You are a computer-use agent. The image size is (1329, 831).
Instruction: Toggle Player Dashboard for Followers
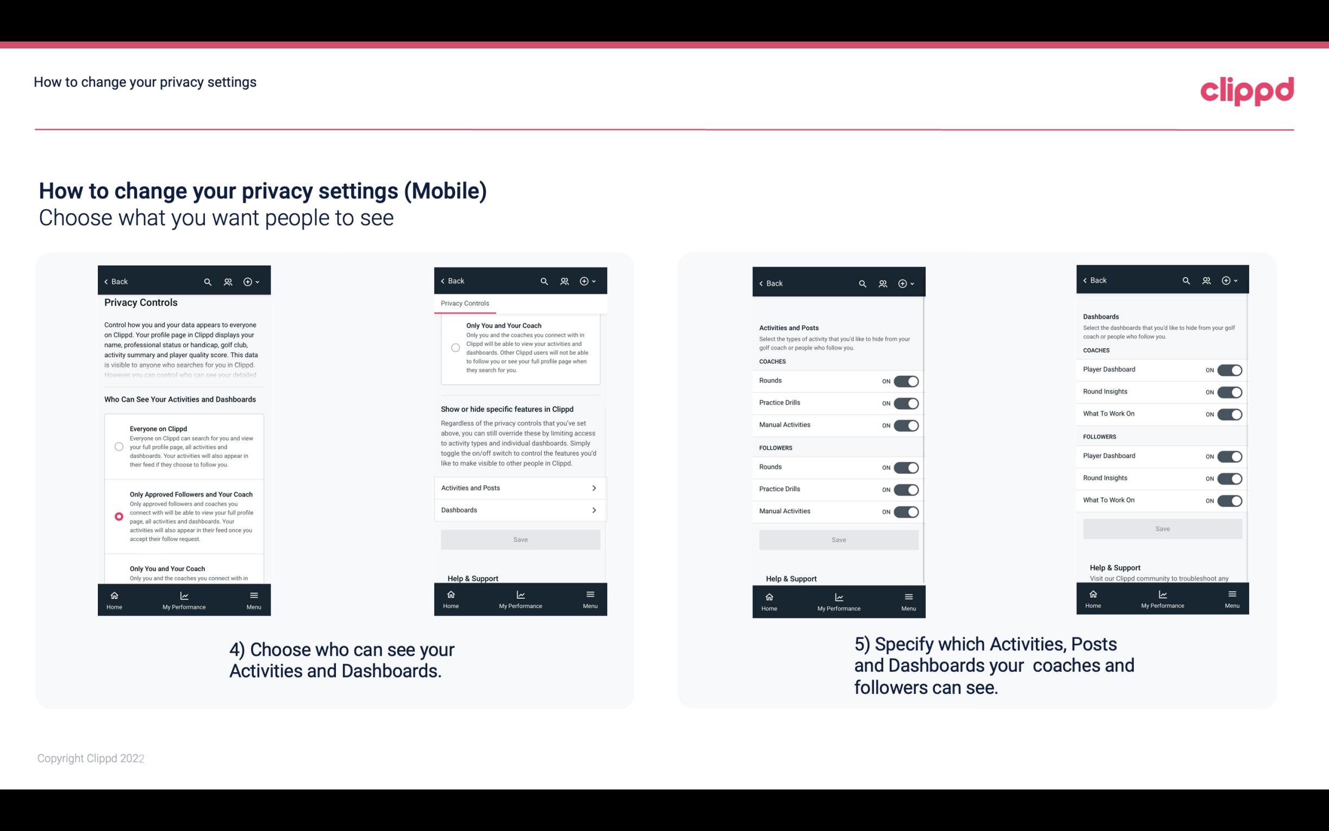1230,456
